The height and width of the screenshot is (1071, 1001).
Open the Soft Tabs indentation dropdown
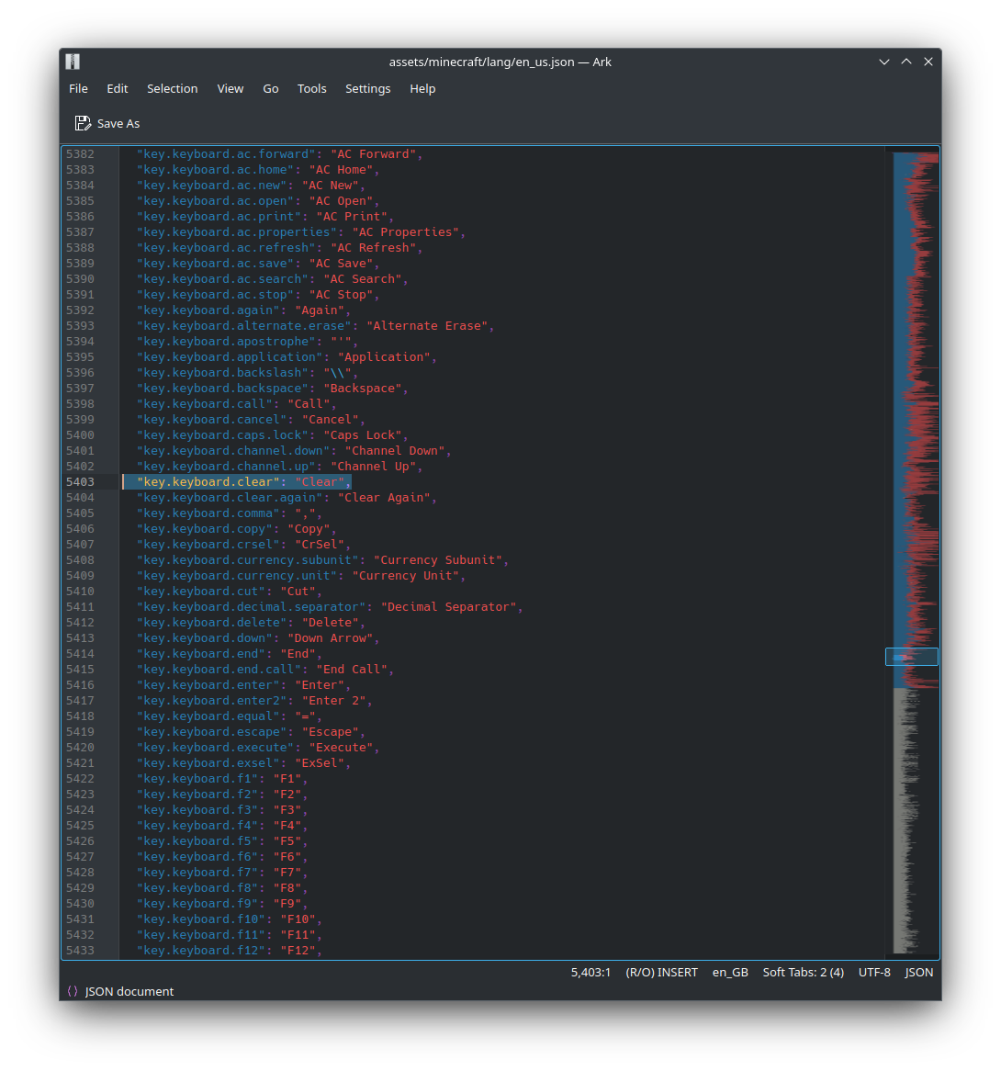click(803, 972)
